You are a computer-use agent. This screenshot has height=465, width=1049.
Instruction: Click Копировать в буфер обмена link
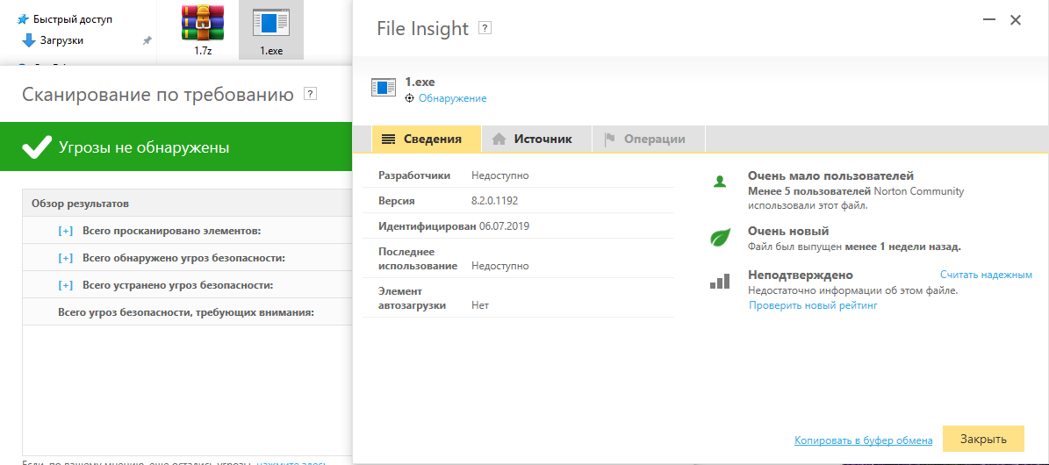pyautogui.click(x=864, y=440)
